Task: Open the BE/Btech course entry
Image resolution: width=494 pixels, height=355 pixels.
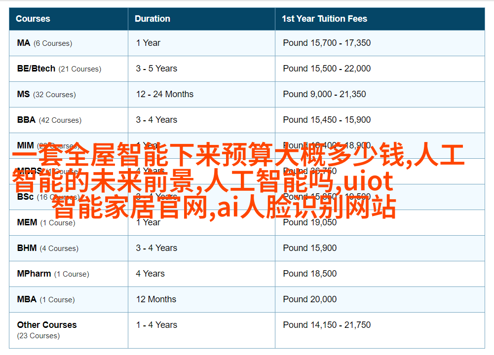Action: tap(36, 69)
